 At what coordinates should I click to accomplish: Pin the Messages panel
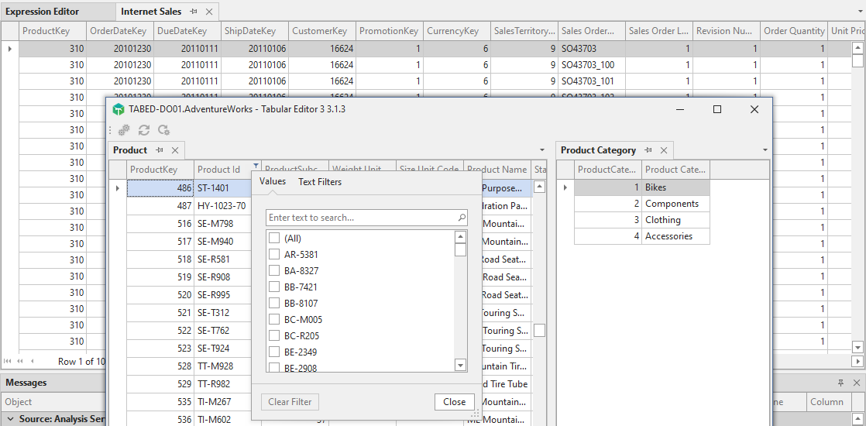point(840,383)
